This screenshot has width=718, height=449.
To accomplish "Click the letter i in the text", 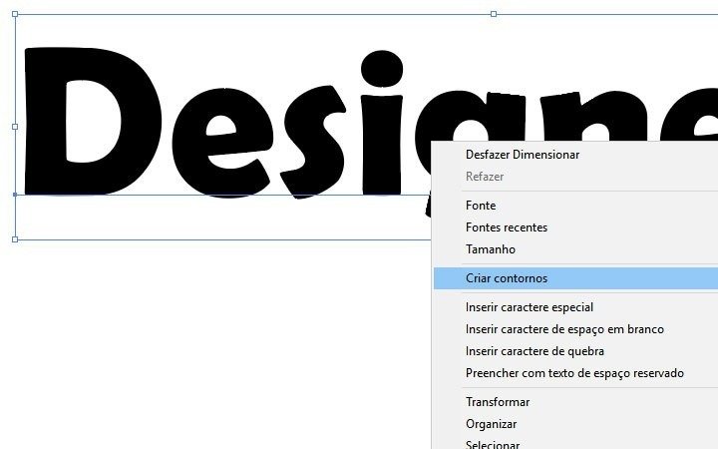I will coord(381,123).
